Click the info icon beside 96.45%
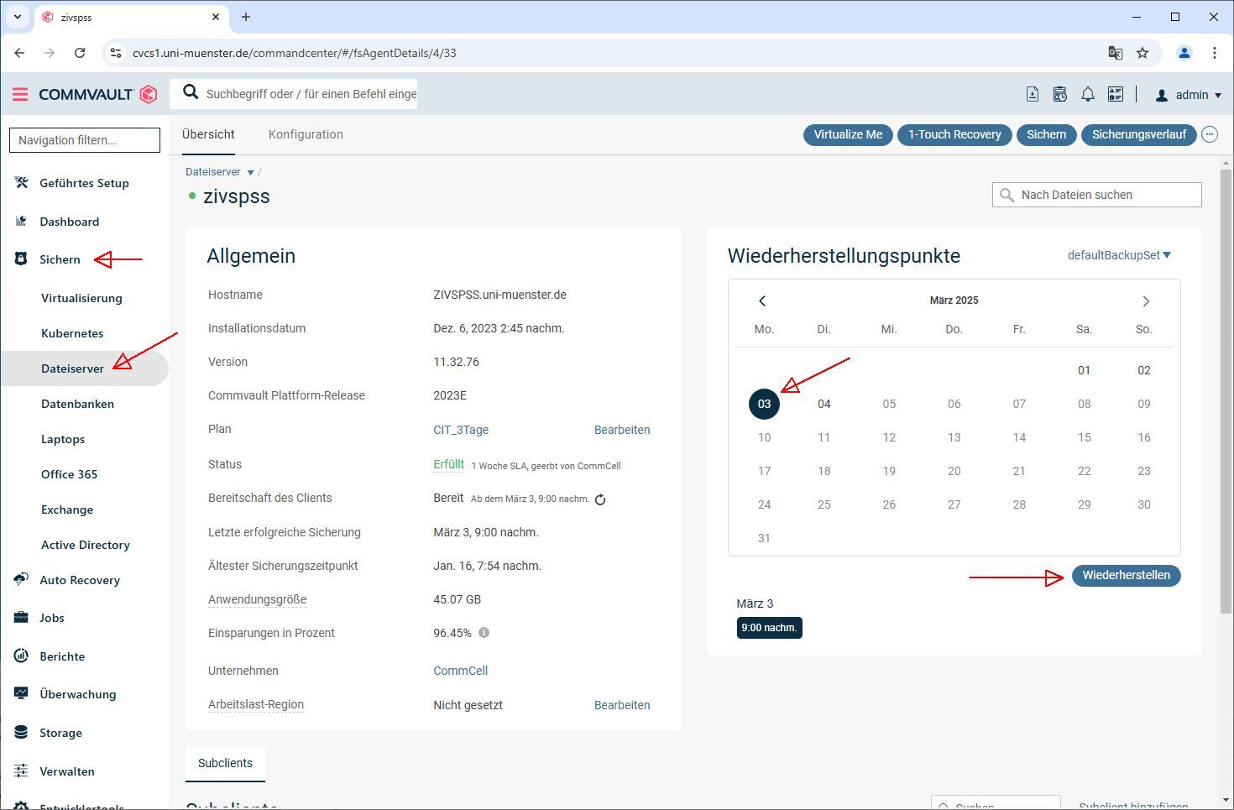Viewport: 1234px width, 810px height. [484, 633]
